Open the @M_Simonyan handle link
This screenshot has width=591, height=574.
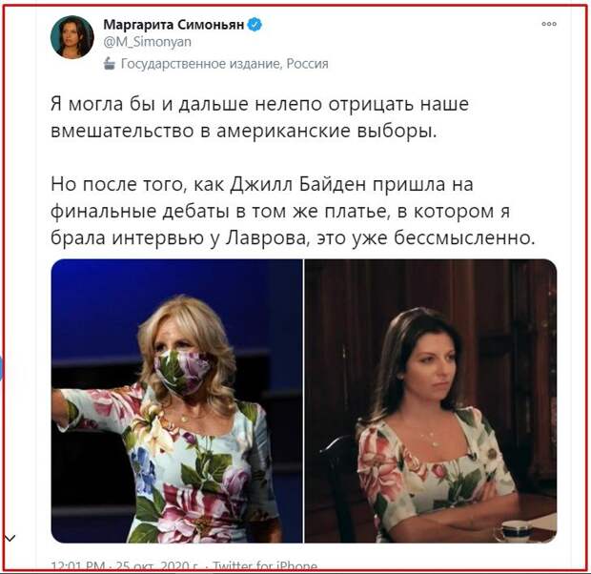[x=148, y=42]
